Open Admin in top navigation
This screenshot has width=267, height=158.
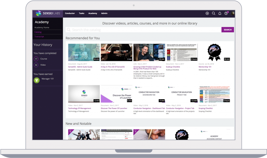point(104,13)
